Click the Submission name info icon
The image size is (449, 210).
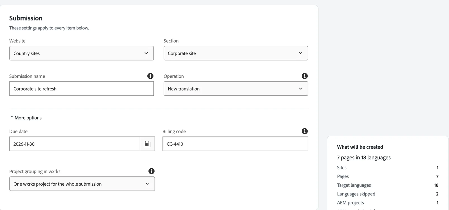coord(150,76)
